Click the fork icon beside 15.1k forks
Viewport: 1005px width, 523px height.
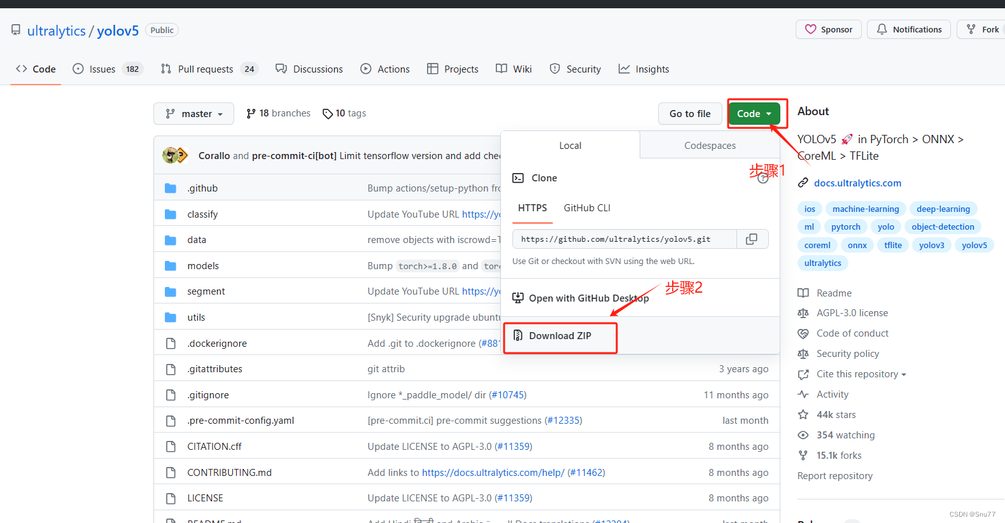(803, 456)
